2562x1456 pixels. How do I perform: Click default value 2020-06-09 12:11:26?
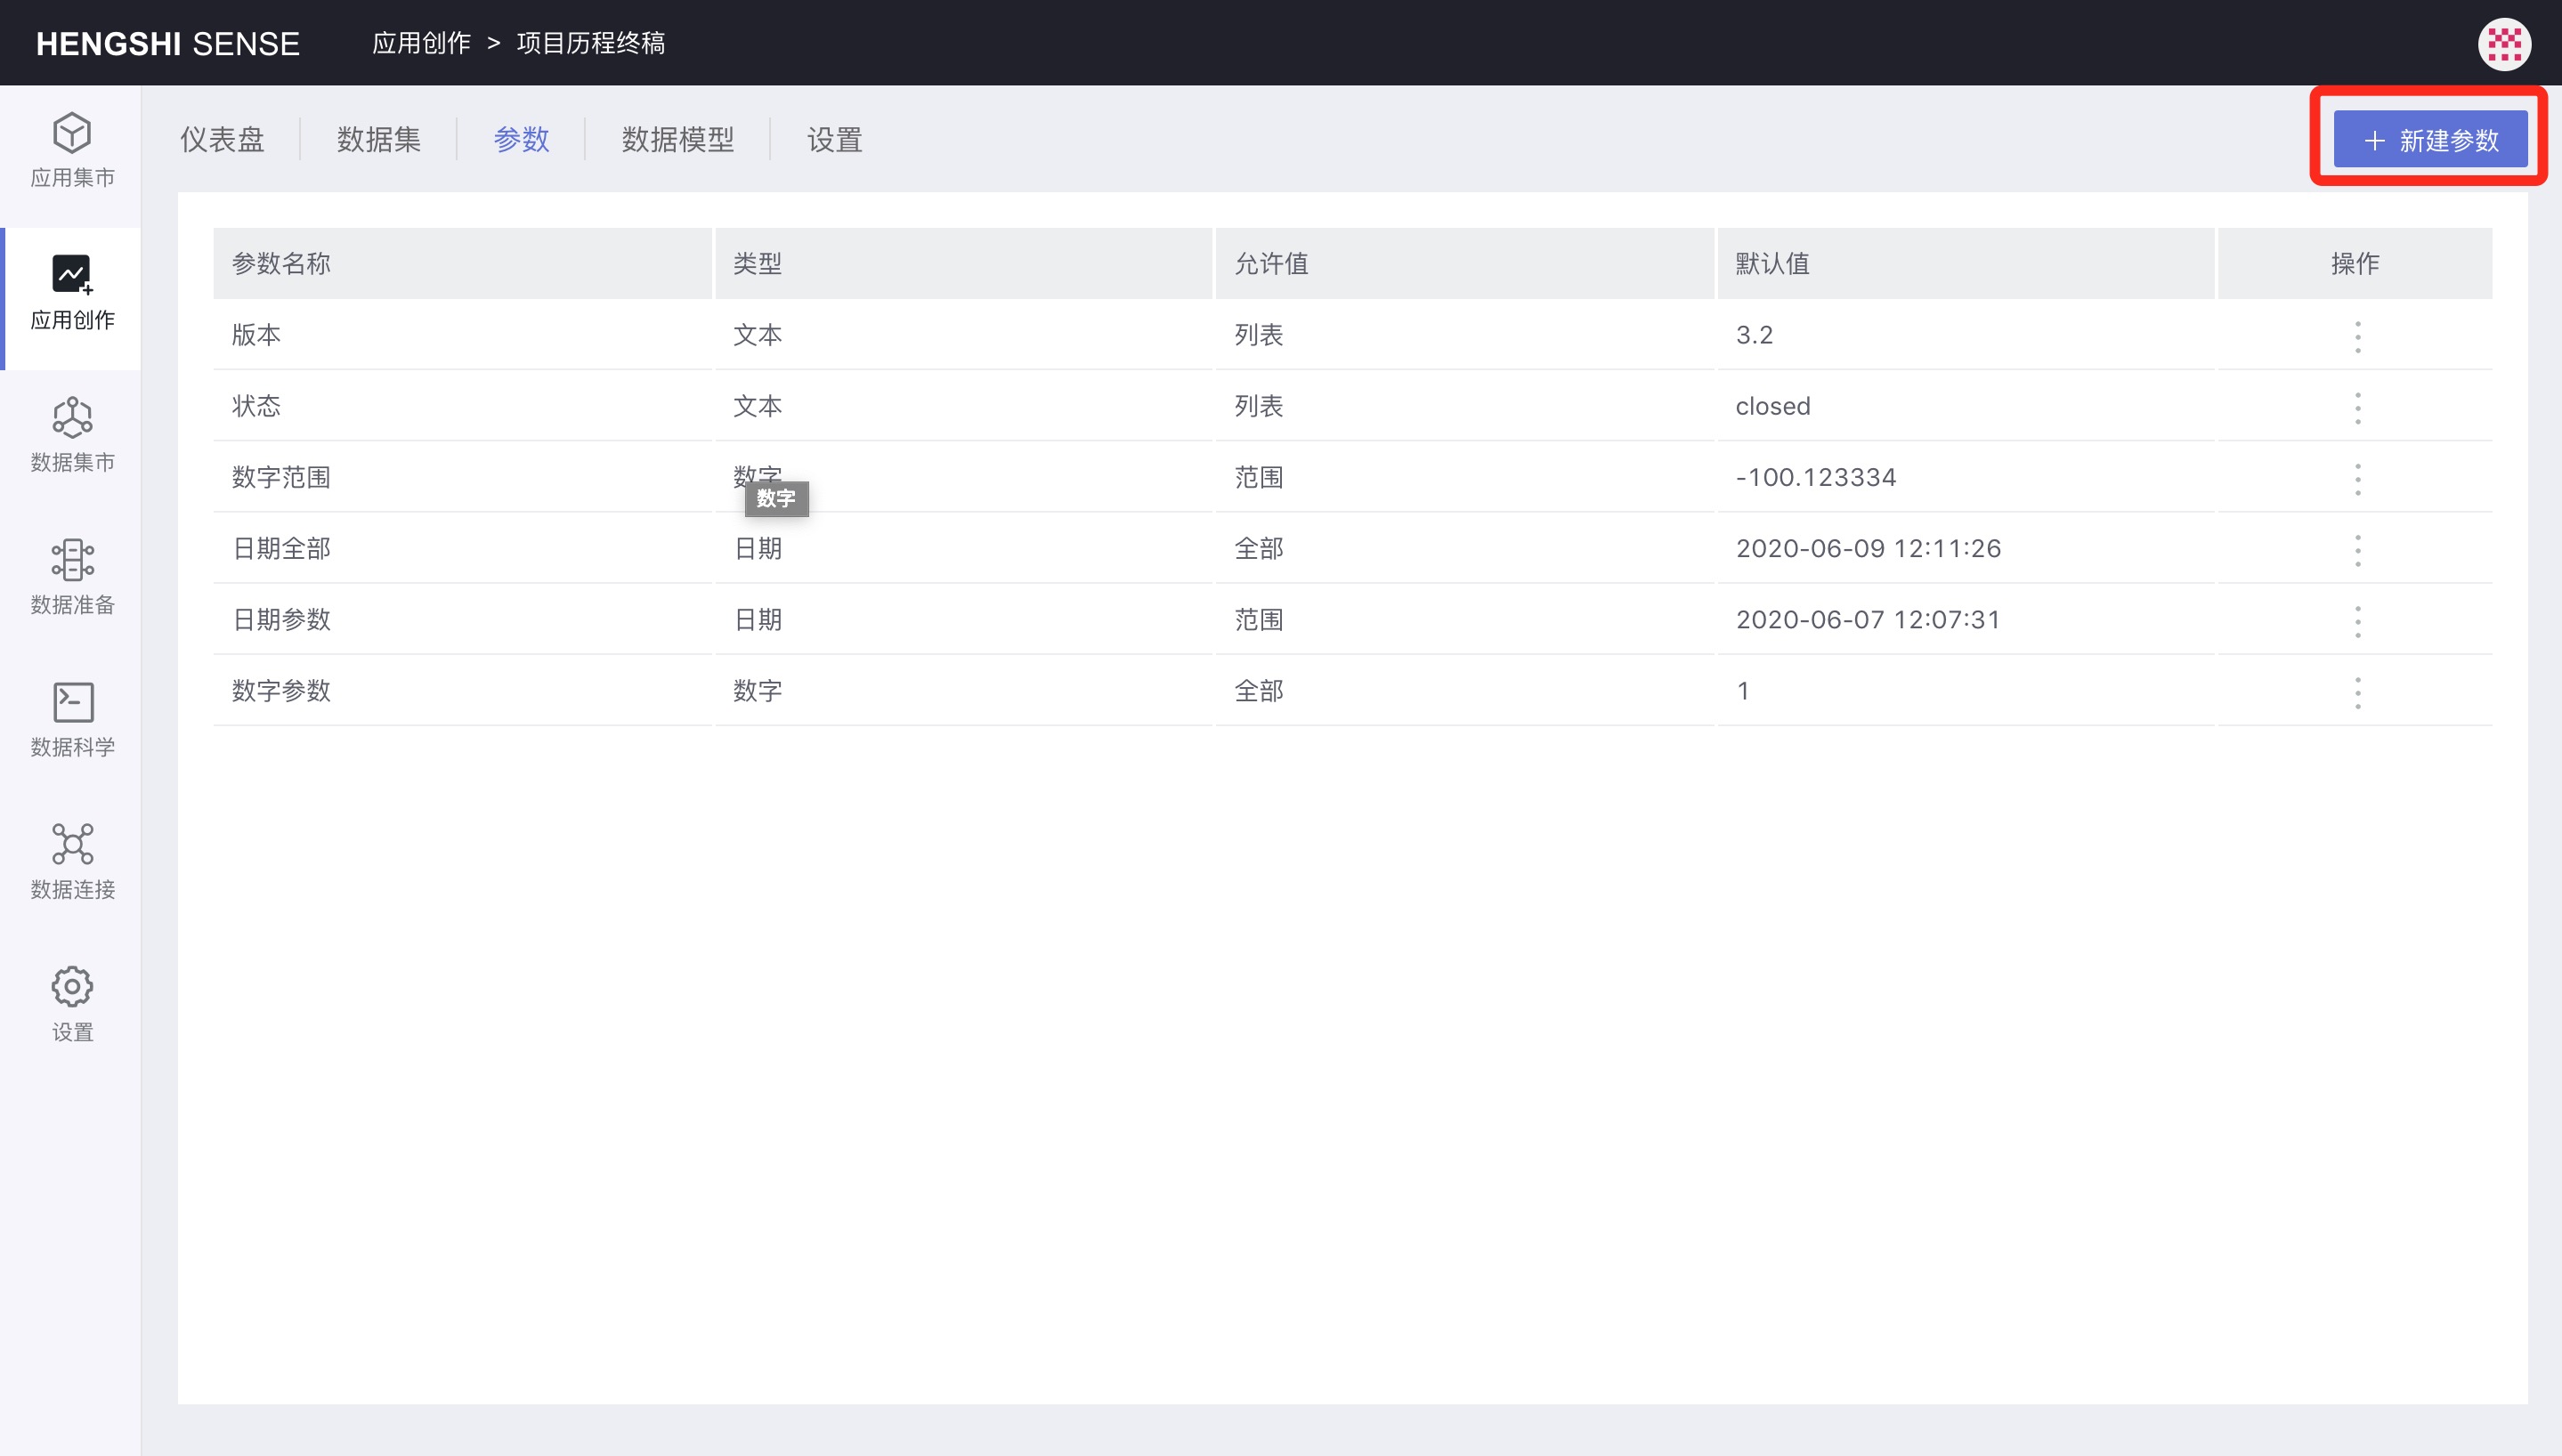pyautogui.click(x=1868, y=548)
